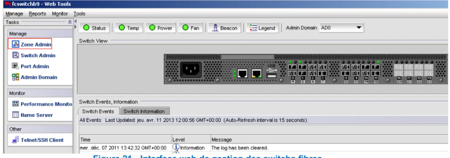This screenshot has width=450, height=158.
Task: Open the Name Server table link
Action: (x=32, y=115)
